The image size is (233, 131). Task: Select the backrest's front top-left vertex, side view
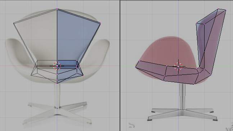click(196, 23)
